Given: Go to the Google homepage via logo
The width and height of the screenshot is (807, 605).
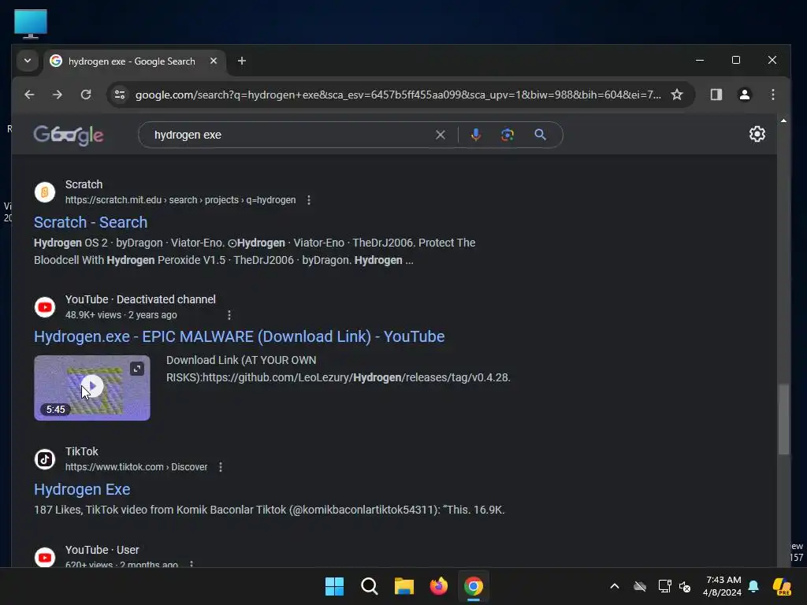Looking at the screenshot, I should tap(69, 135).
